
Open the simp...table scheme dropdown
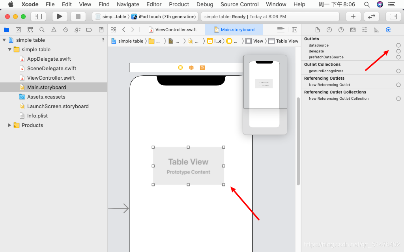(x=111, y=17)
